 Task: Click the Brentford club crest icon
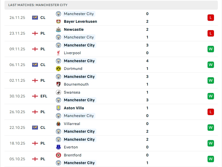pos(58,155)
